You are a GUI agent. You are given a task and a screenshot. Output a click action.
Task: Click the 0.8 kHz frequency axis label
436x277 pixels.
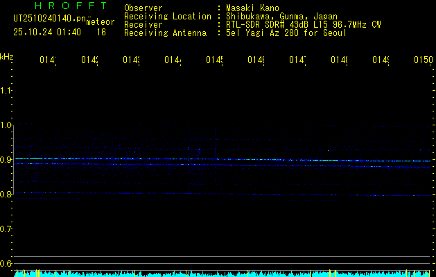pyautogui.click(x=7, y=195)
